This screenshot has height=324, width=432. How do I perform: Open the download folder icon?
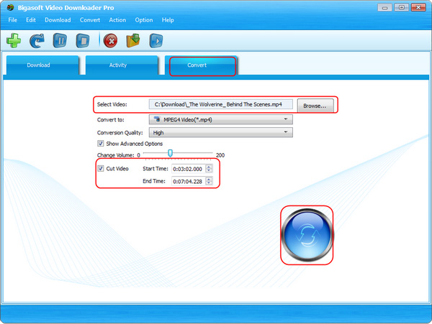(x=133, y=41)
